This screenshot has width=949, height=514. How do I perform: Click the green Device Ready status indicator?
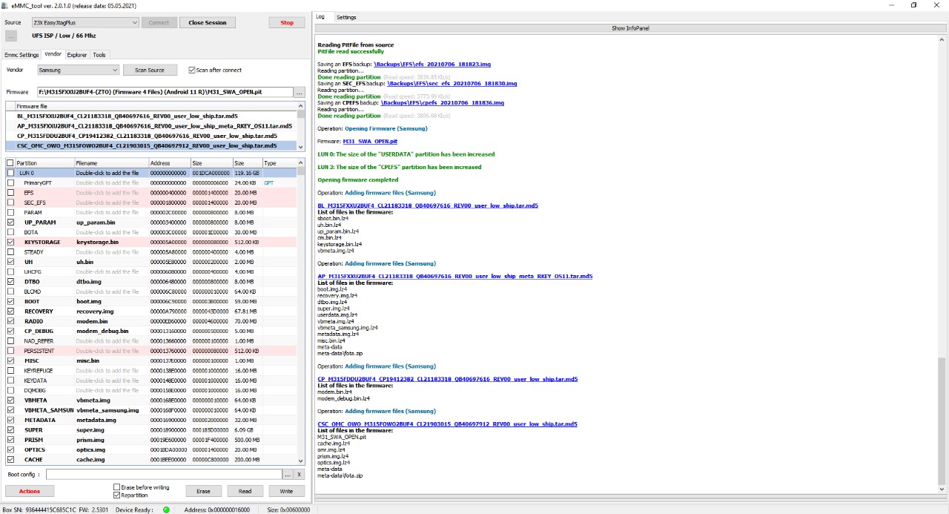tap(166, 510)
